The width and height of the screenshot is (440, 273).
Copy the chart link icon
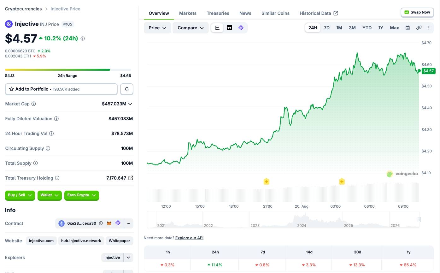pos(419,28)
